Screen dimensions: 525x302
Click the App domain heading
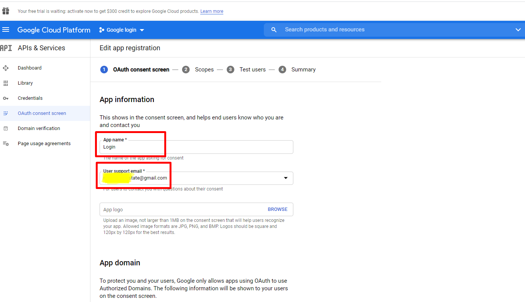coord(120,263)
